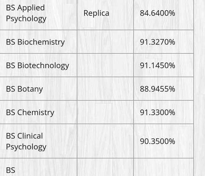Select empty middle cell beside BS Biotechnology
The width and height of the screenshot is (205, 176).
pyautogui.click(x=105, y=65)
